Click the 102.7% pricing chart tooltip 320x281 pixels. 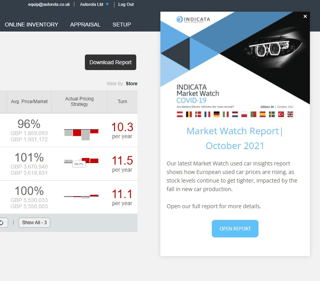pyautogui.click(x=79, y=164)
